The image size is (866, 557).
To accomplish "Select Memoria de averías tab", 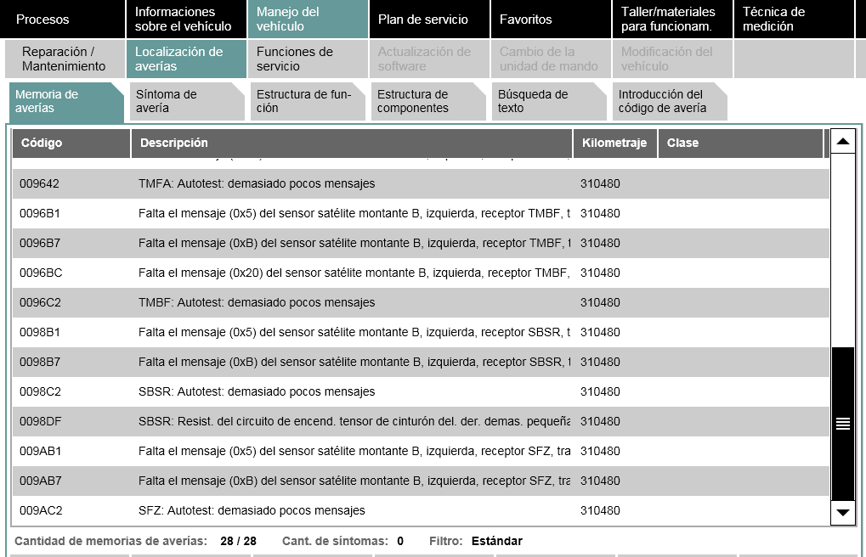I will (x=66, y=102).
